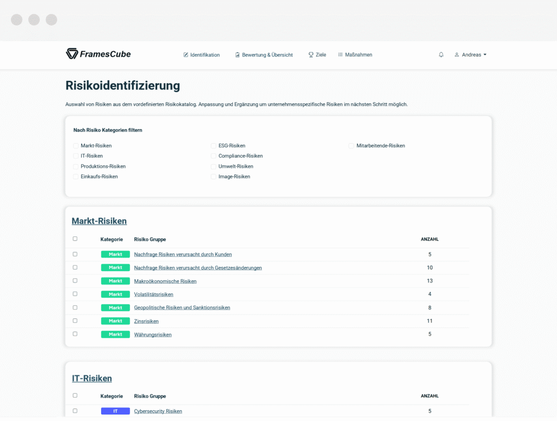The height and width of the screenshot is (421, 557).
Task: Click the Risiko Gruppe header in the Markt-Risiken table
Action: pos(150,240)
